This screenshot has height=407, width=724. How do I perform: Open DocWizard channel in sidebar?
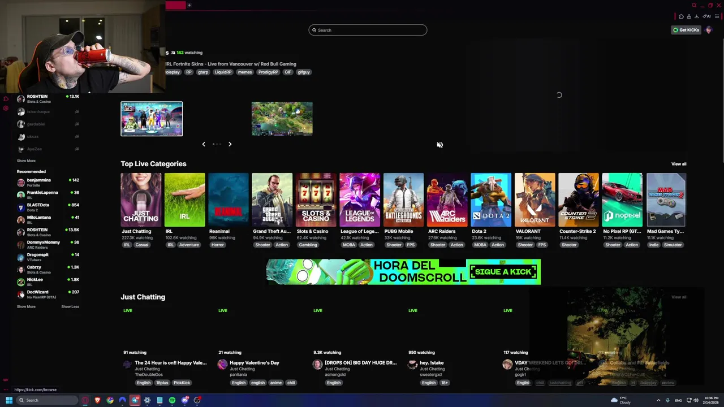point(48,295)
